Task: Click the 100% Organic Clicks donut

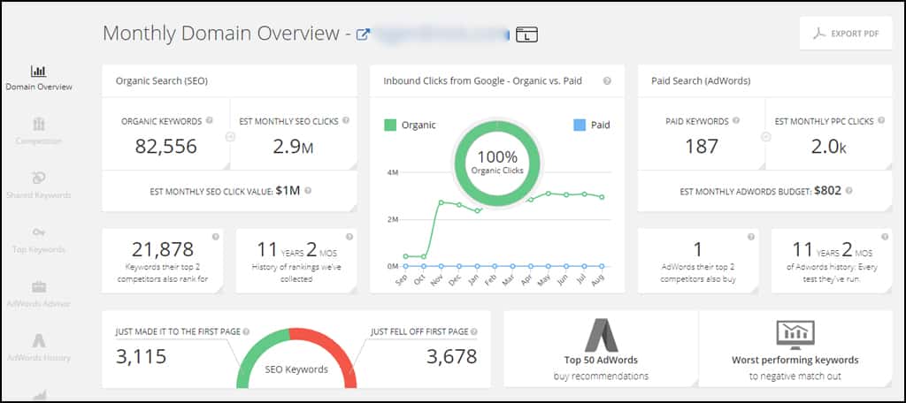Action: [x=497, y=163]
